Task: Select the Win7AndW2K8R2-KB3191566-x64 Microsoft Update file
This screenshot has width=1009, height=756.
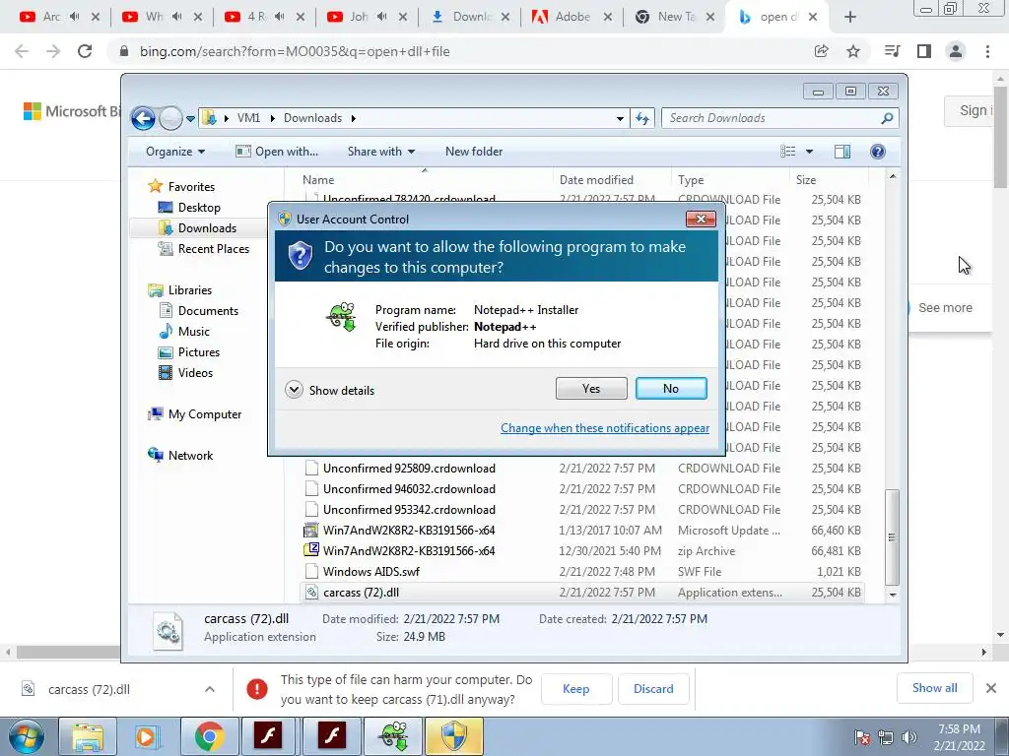Action: tap(582, 531)
